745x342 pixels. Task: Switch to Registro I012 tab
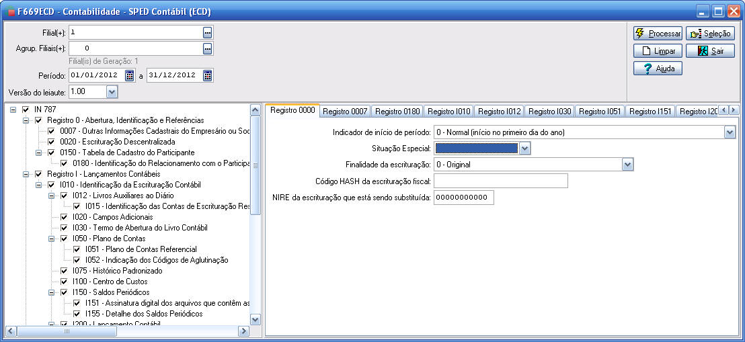tap(500, 112)
